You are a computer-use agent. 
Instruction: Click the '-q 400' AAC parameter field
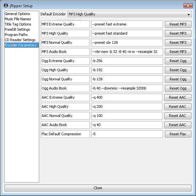pyautogui.click(x=127, y=97)
